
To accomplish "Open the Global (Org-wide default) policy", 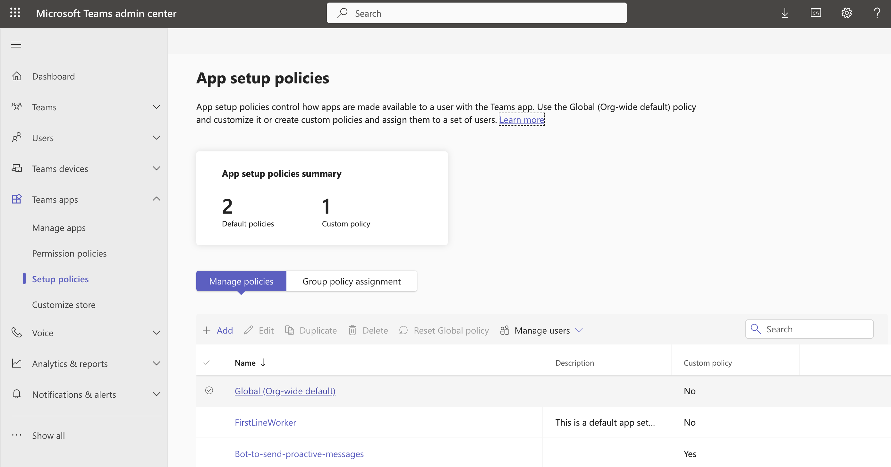I will point(285,391).
